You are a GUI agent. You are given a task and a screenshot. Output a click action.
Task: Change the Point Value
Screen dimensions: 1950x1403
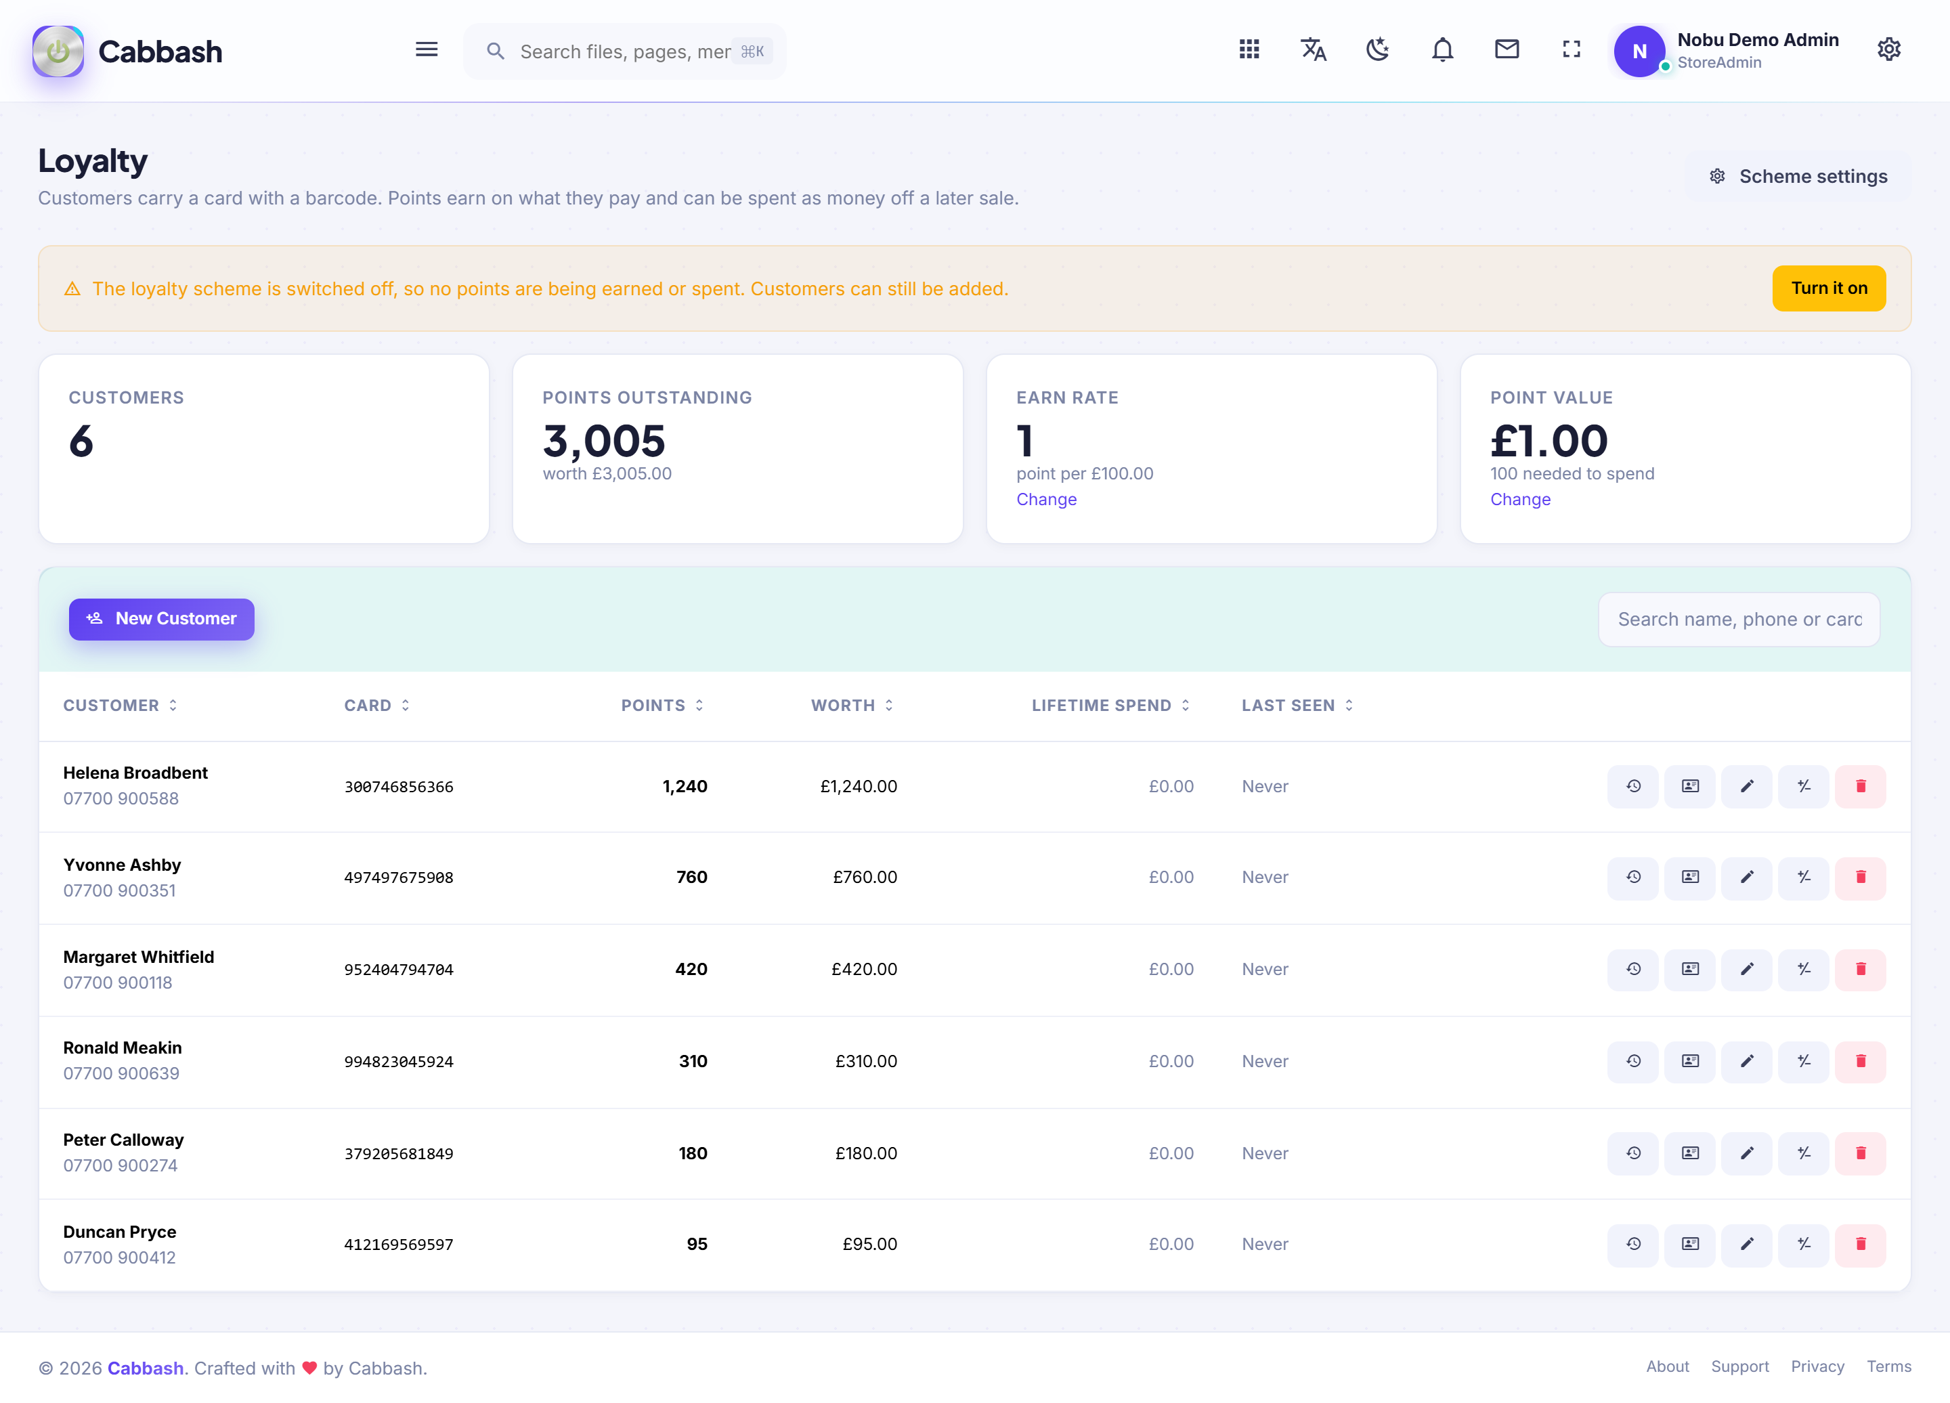click(x=1520, y=500)
